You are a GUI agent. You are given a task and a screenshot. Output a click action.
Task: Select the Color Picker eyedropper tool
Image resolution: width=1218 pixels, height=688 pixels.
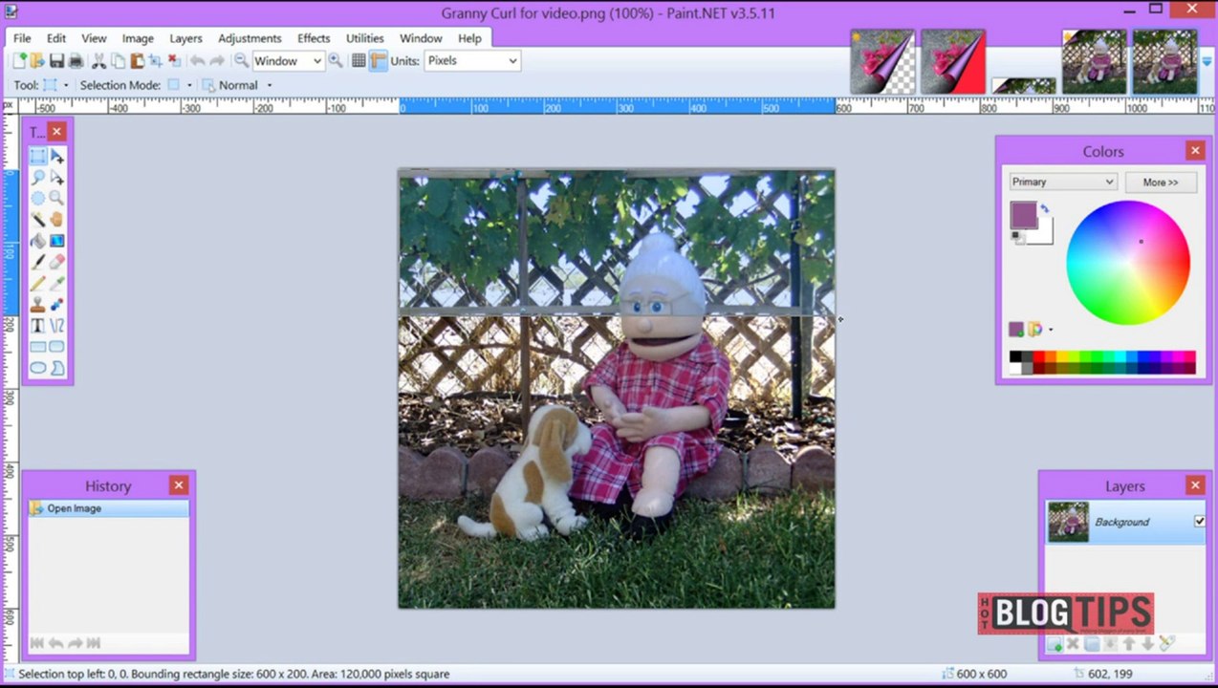[57, 283]
